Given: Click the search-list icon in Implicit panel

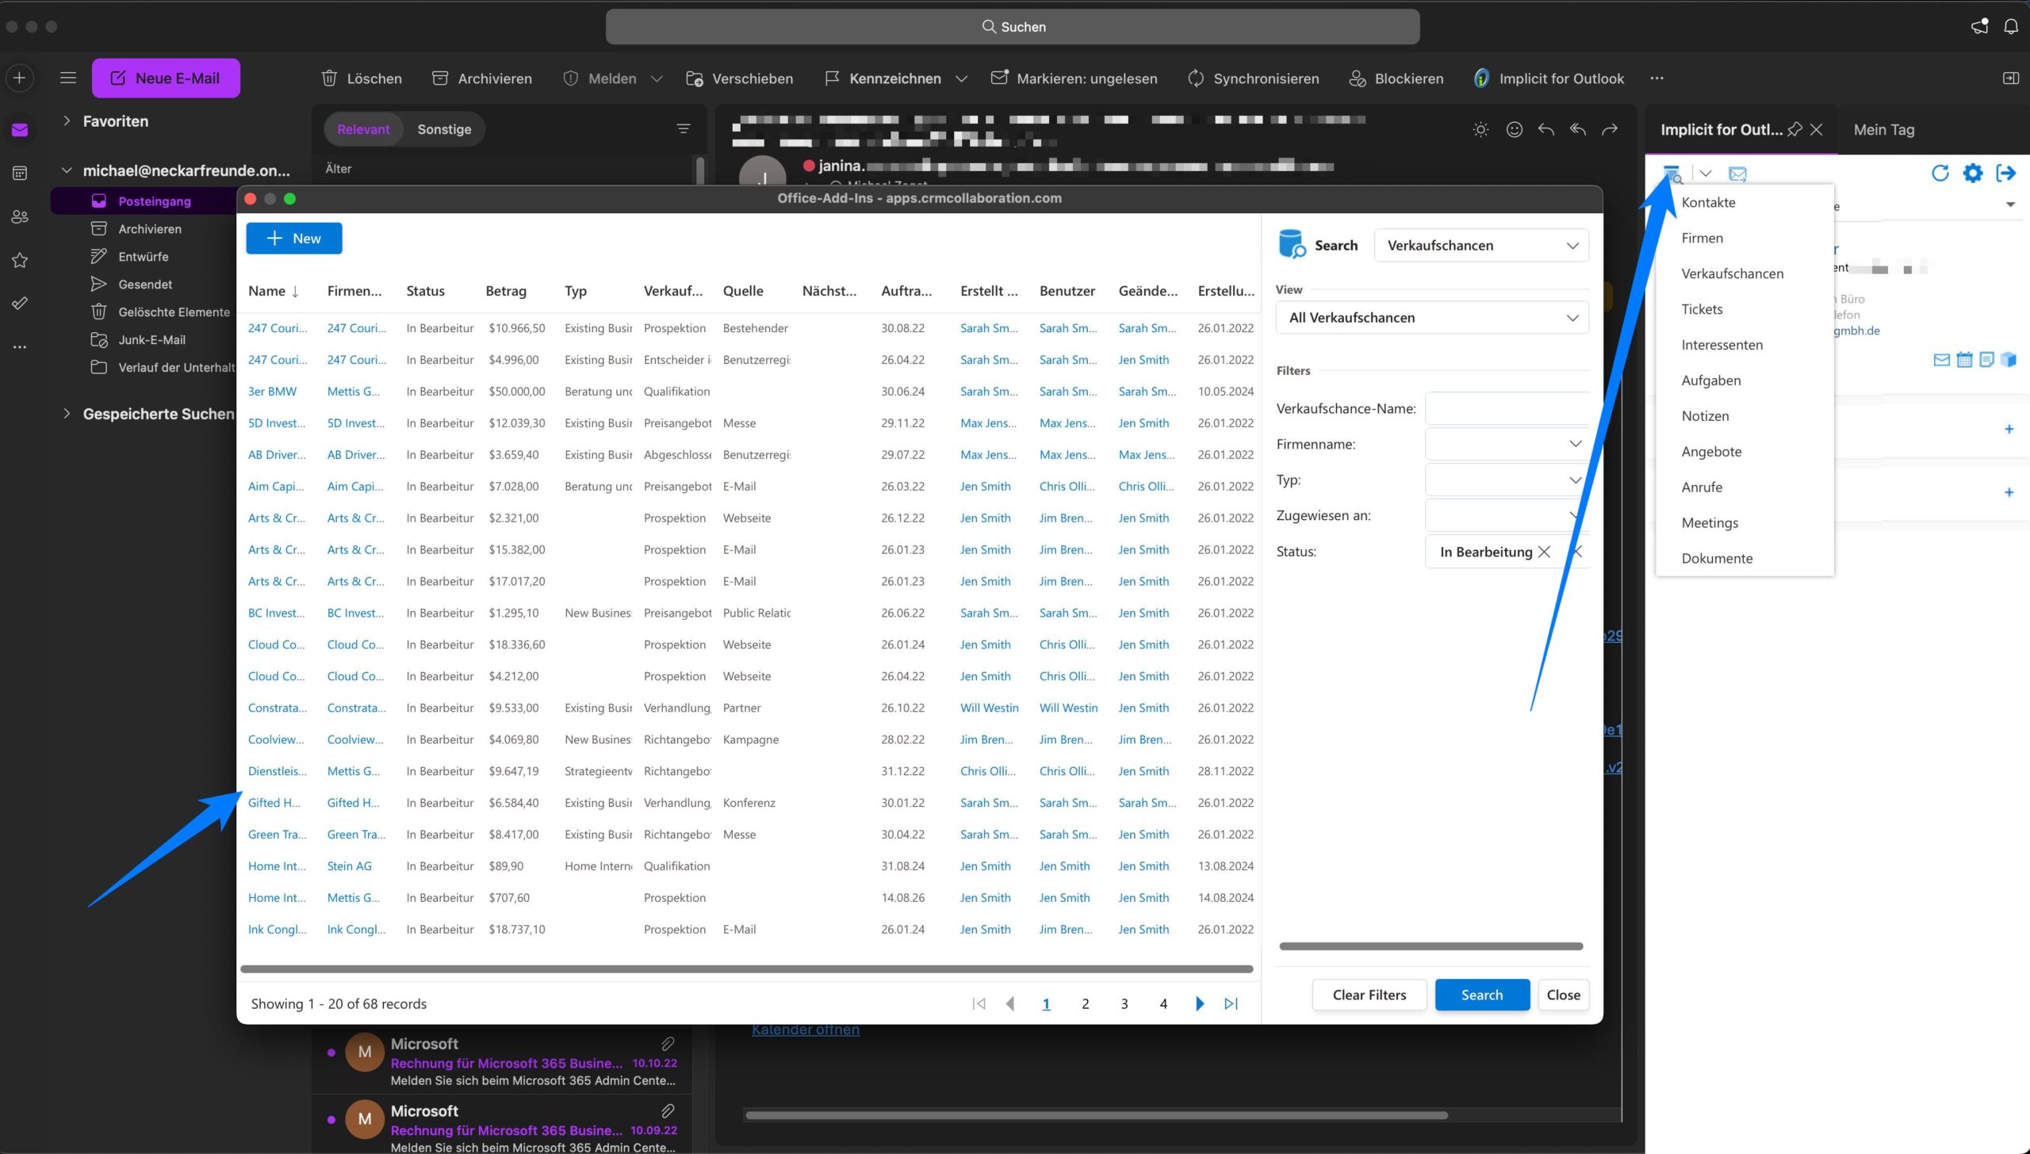Looking at the screenshot, I should (1672, 174).
